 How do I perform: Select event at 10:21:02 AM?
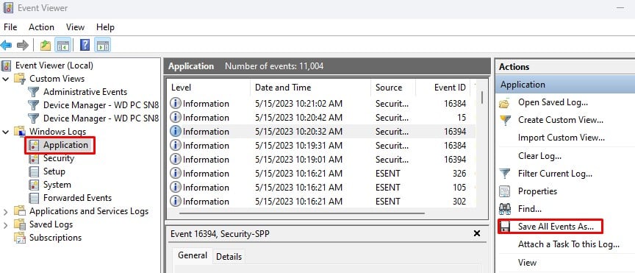click(322, 104)
